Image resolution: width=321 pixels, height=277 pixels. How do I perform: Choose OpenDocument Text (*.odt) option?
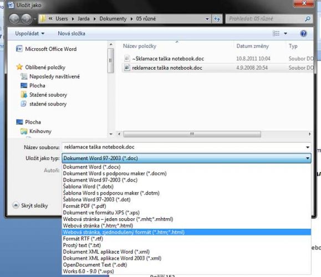(186, 265)
